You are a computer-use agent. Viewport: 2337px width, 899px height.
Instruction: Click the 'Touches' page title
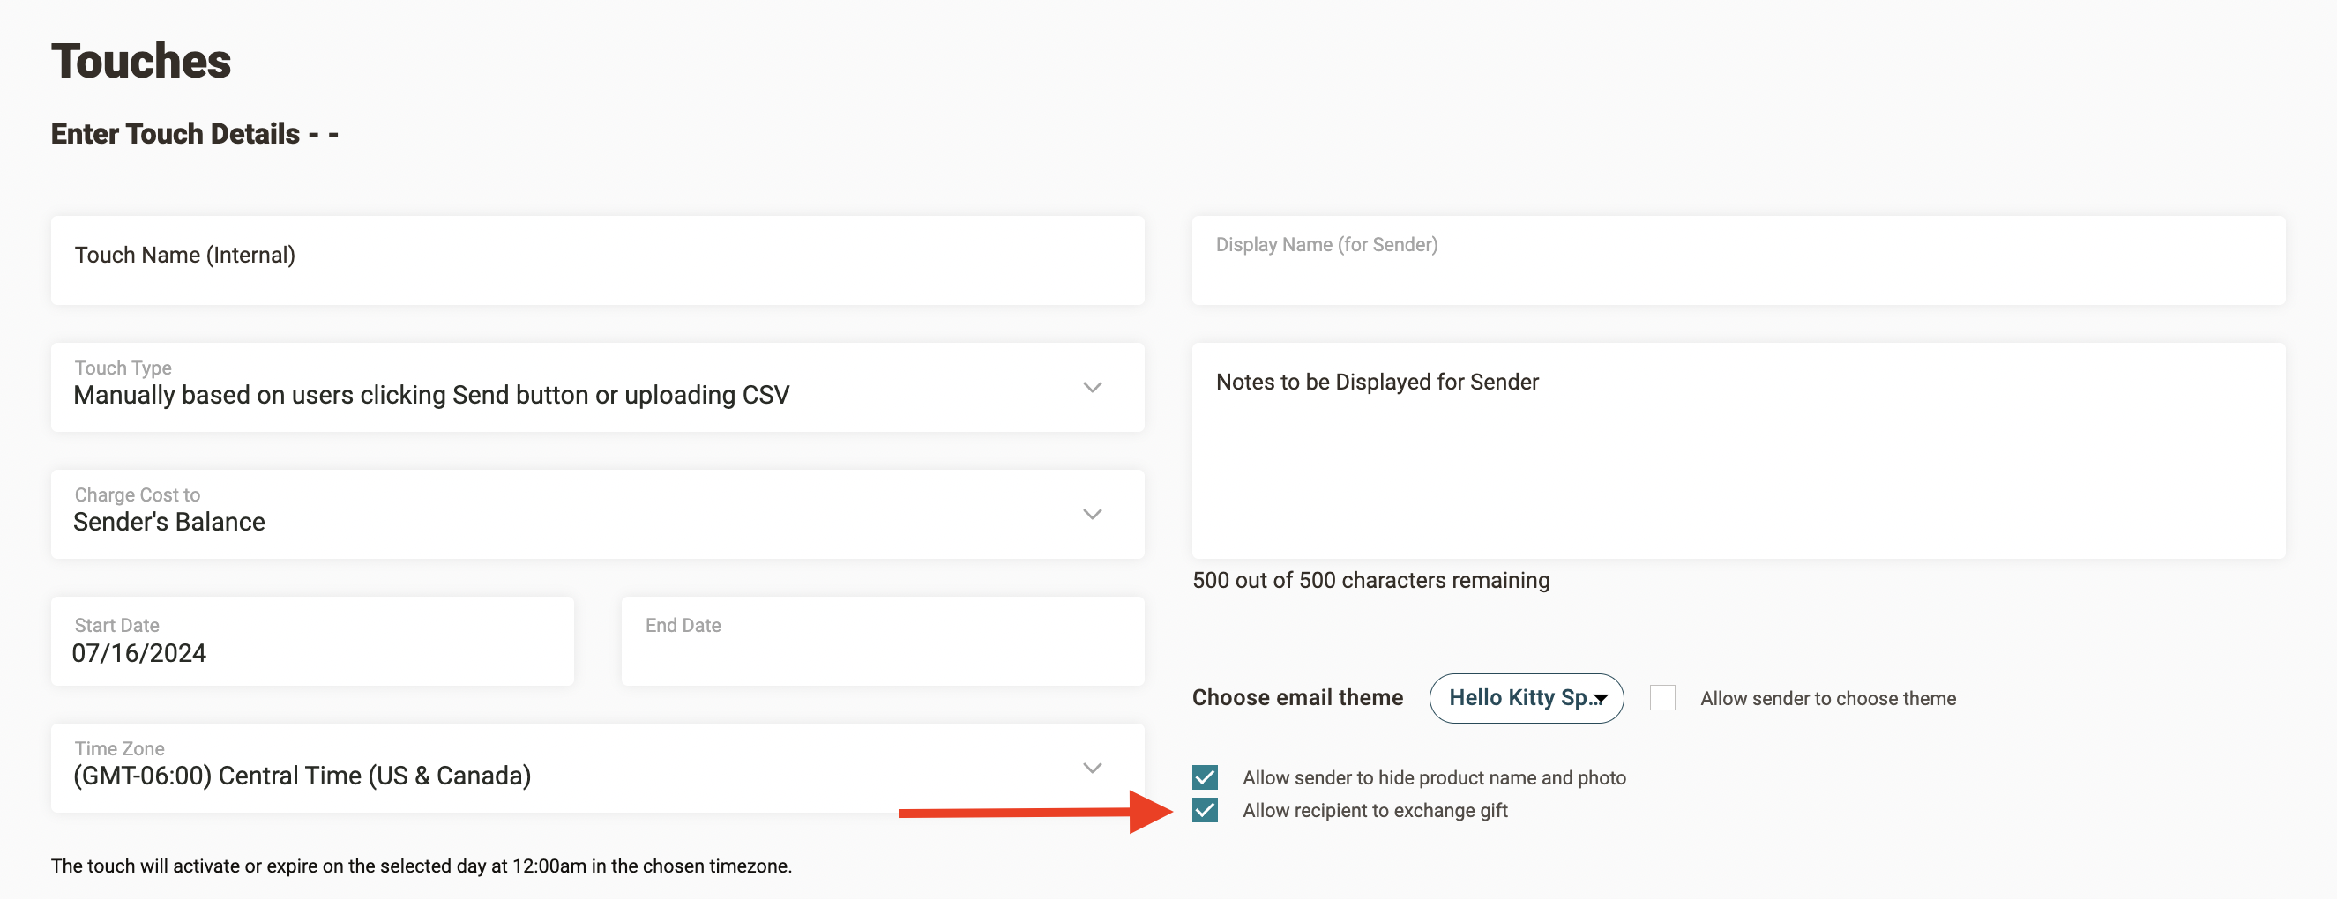pos(140,61)
